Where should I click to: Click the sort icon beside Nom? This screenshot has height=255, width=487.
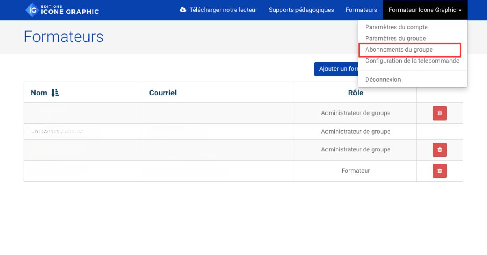(x=55, y=93)
